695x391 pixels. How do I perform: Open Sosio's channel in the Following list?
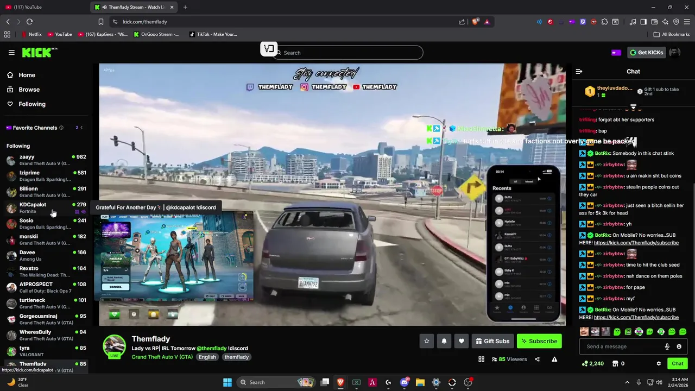pos(46,224)
